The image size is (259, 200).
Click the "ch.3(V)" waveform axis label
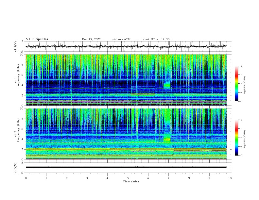pyautogui.click(x=16, y=168)
